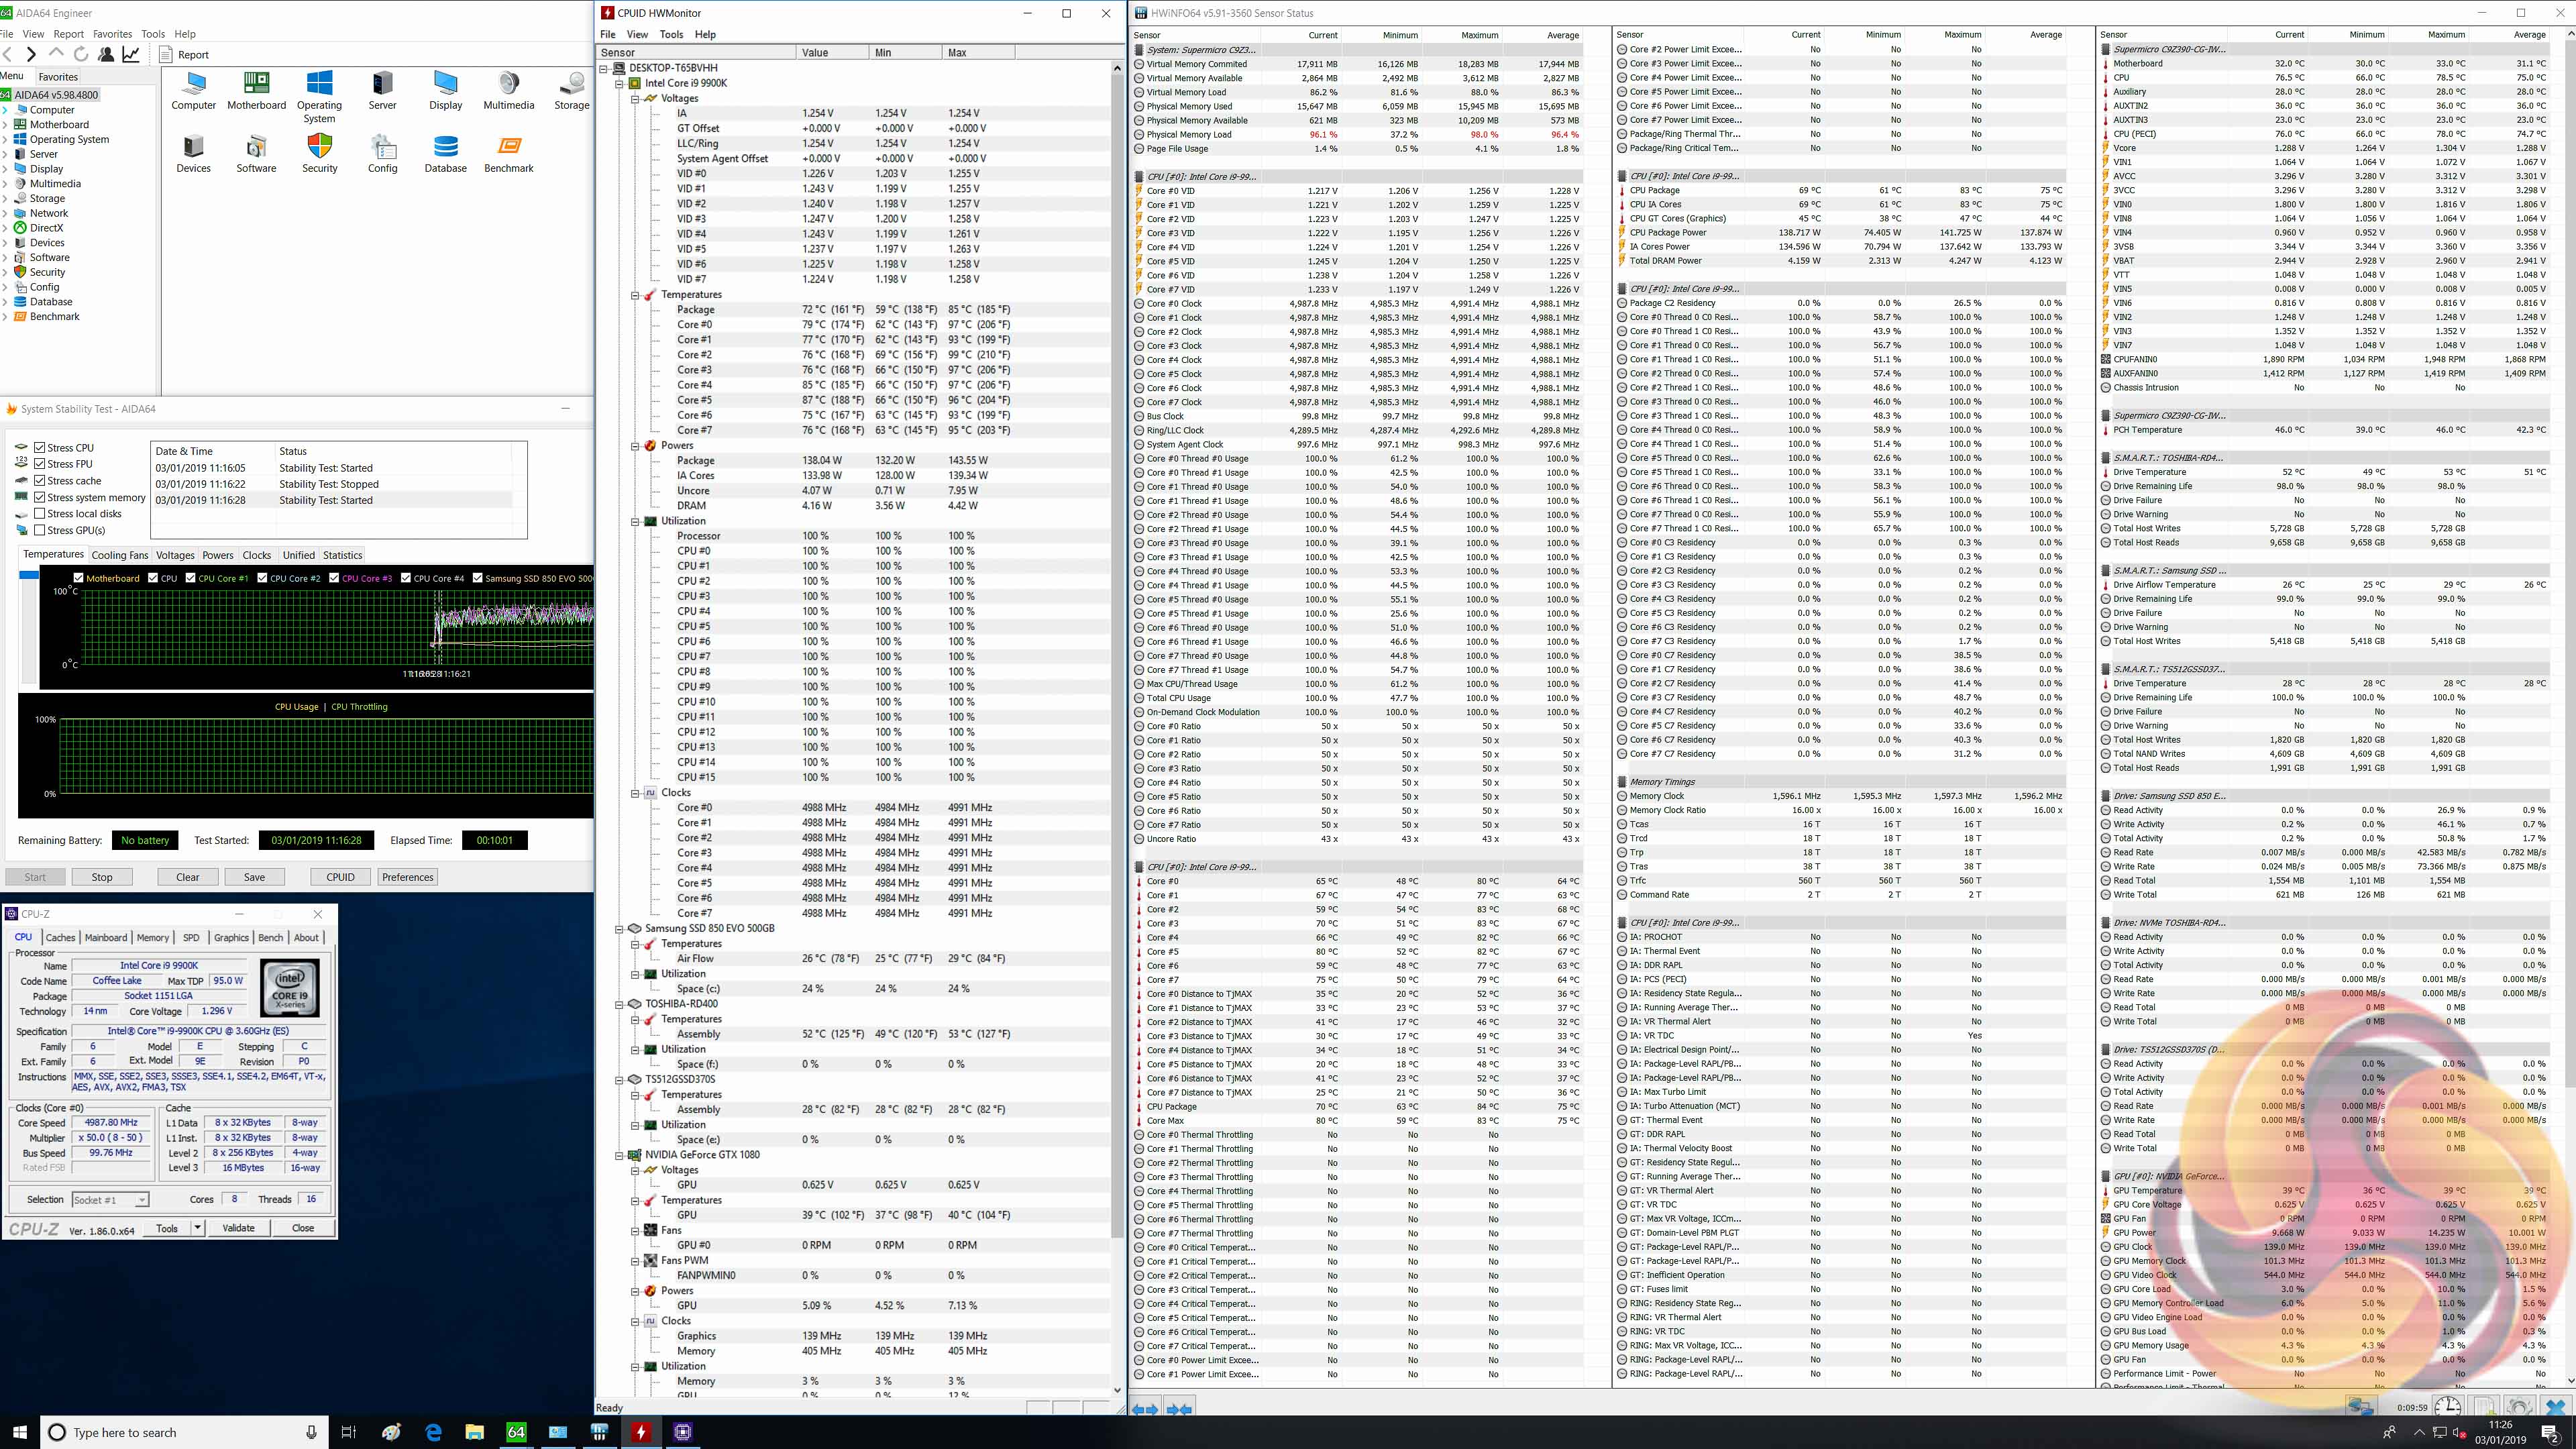Open Microsoft Edge from the taskbar
The height and width of the screenshot is (1449, 2576).
pyautogui.click(x=433, y=1432)
